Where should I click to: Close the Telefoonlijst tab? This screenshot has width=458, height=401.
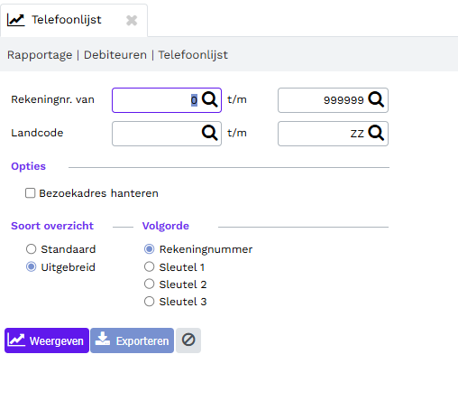[x=132, y=21]
